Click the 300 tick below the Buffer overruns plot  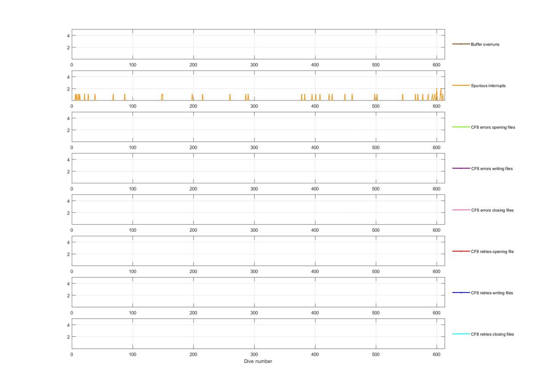pos(254,65)
